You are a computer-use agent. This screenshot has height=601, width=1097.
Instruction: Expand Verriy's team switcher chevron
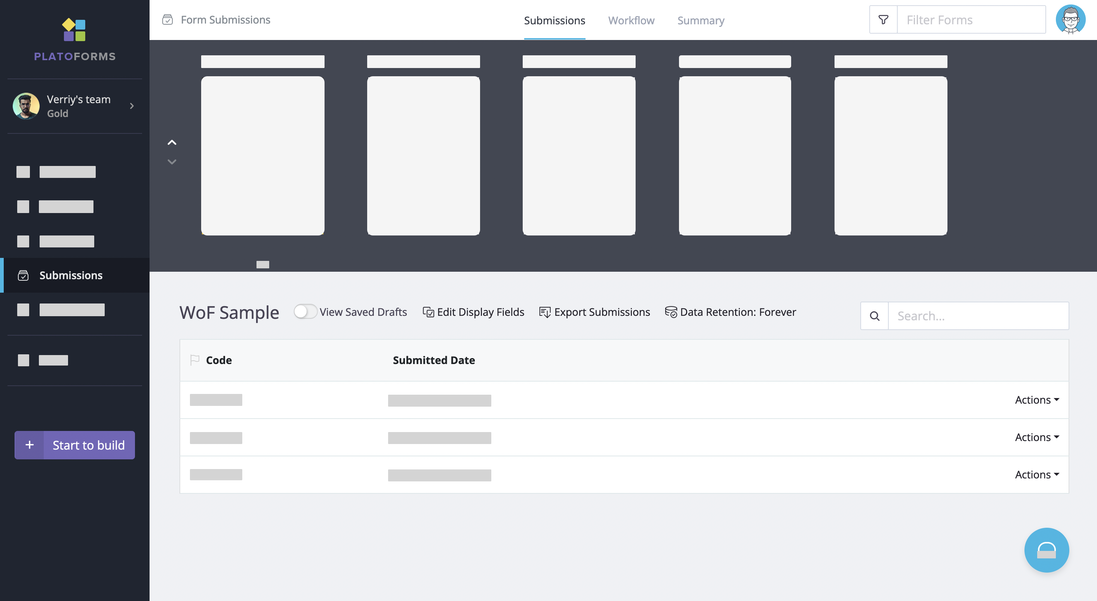pos(132,106)
